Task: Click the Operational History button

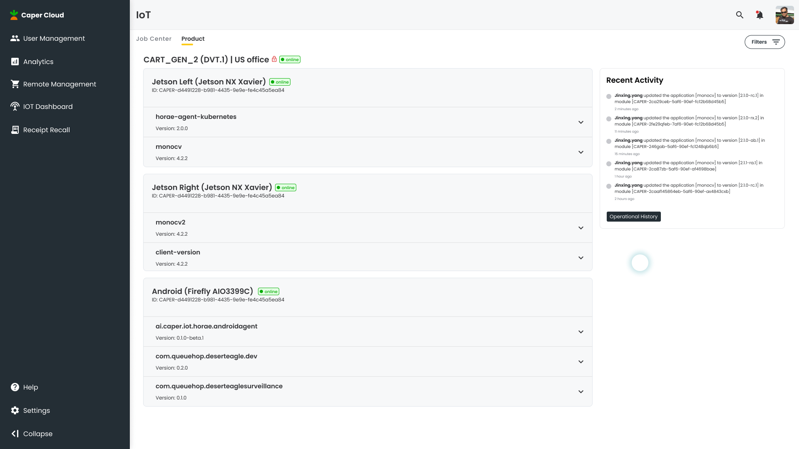Action: click(633, 217)
